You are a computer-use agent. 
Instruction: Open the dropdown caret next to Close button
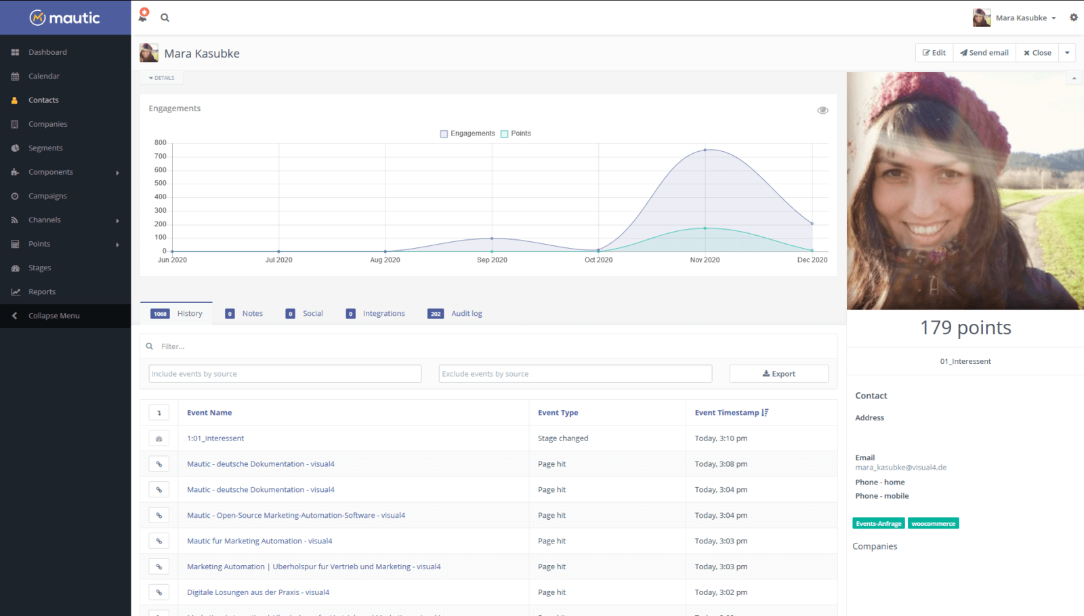coord(1067,53)
